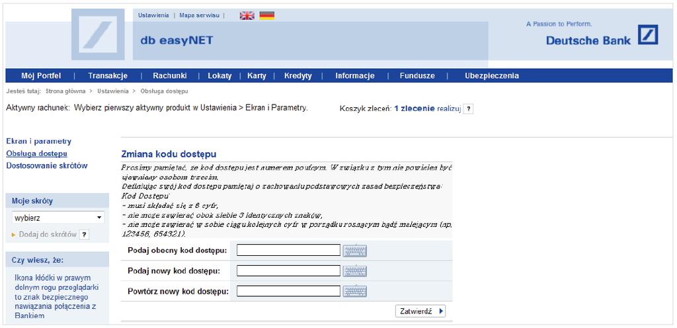
Task: Select Obsługa dostępu in the sidebar
Action: coord(37,153)
